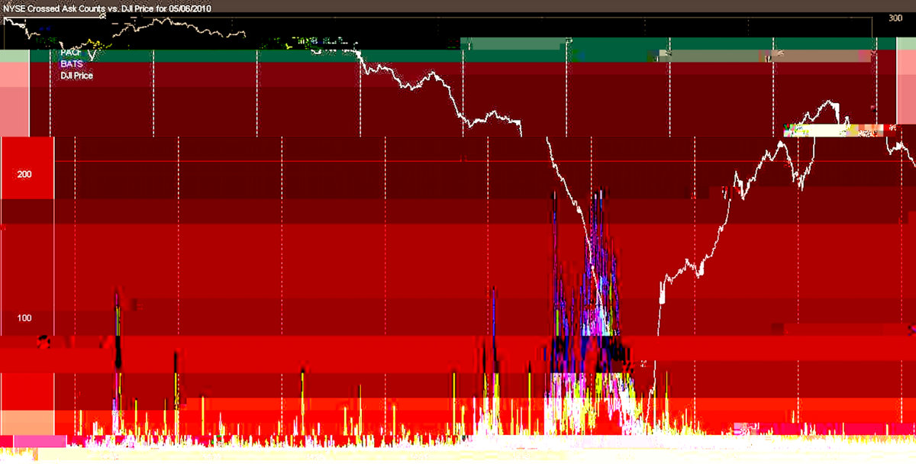Click the dark green band below the title
Screen dimensions: 916x464
point(229,56)
